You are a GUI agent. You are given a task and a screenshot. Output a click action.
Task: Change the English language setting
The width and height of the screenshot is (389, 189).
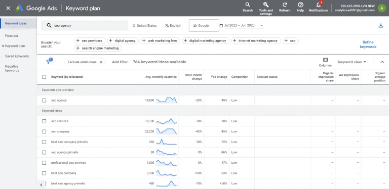[173, 25]
